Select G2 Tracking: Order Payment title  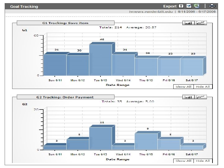(65, 97)
